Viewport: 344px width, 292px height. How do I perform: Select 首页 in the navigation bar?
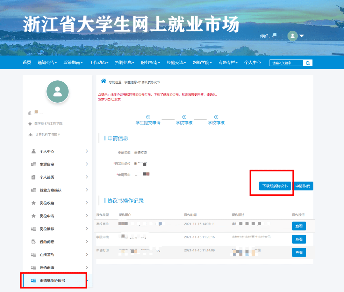pos(27,63)
